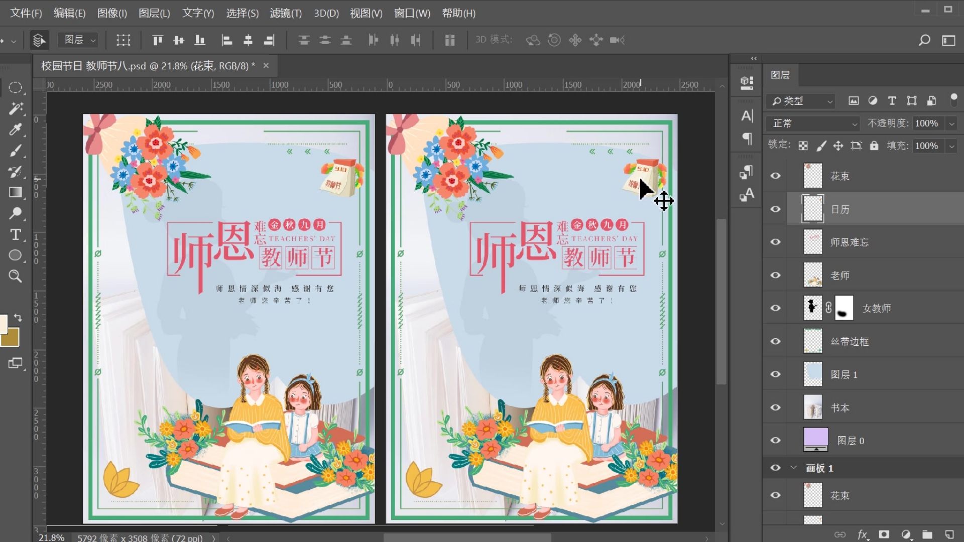Open the blending mode dropdown showing 正常

pyautogui.click(x=812, y=123)
